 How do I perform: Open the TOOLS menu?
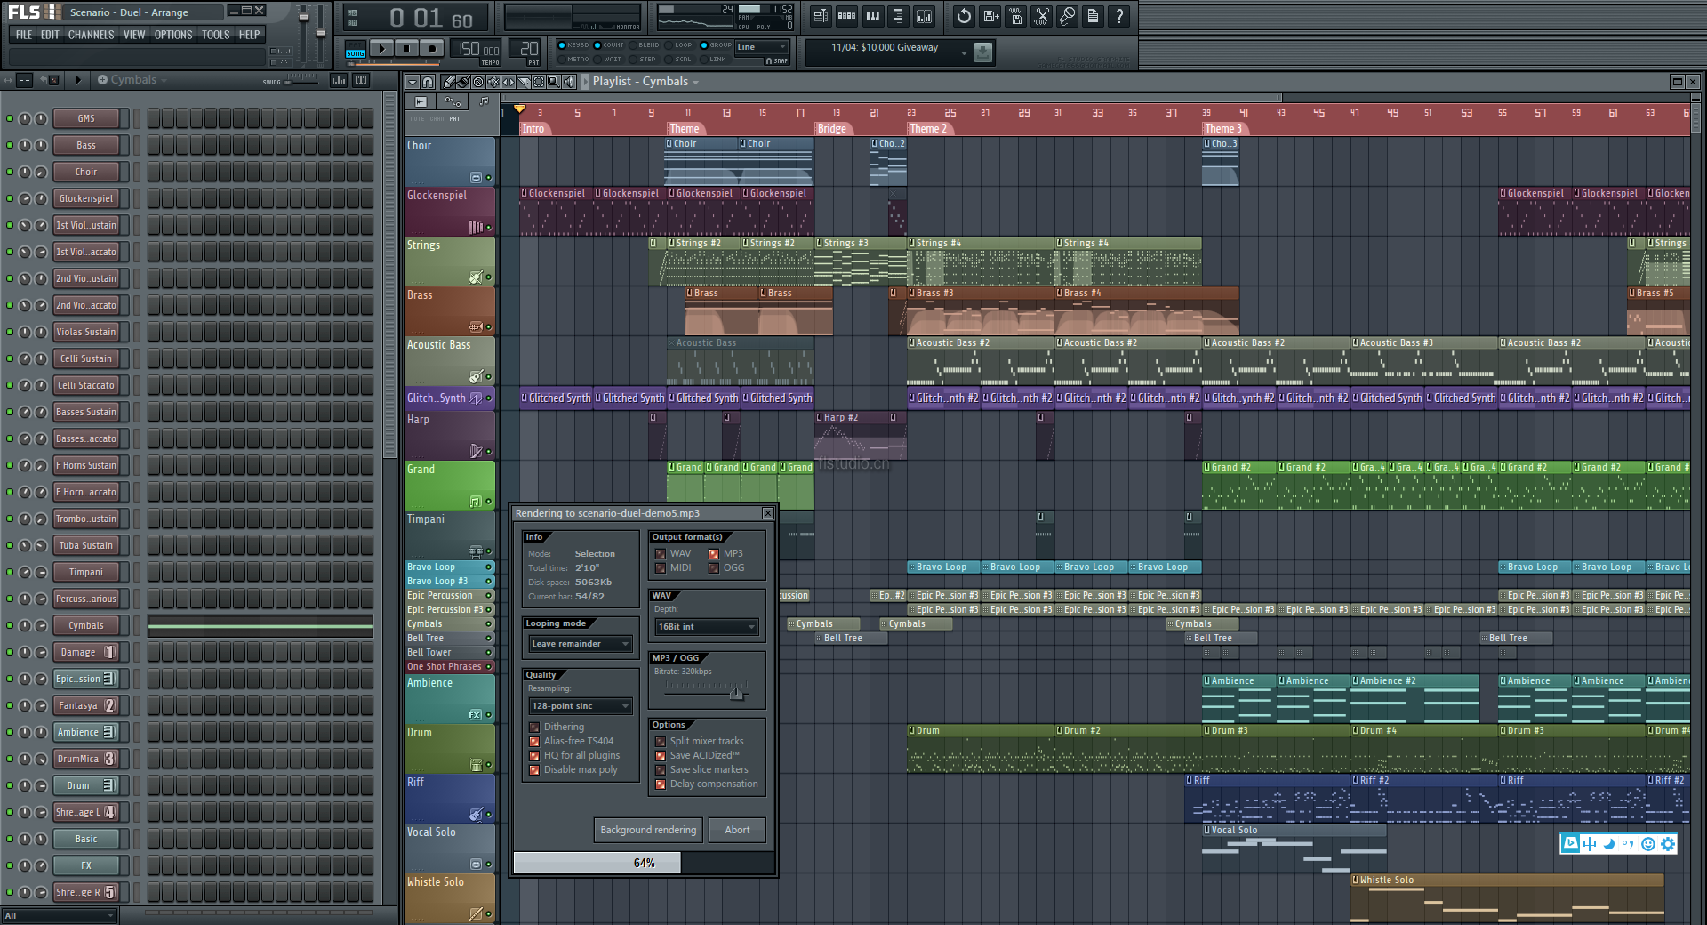click(x=215, y=35)
